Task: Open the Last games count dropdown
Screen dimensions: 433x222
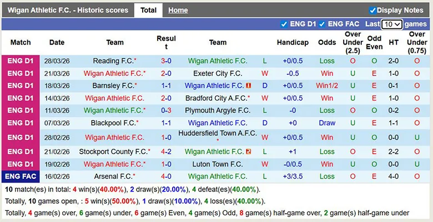Action: tap(392, 24)
